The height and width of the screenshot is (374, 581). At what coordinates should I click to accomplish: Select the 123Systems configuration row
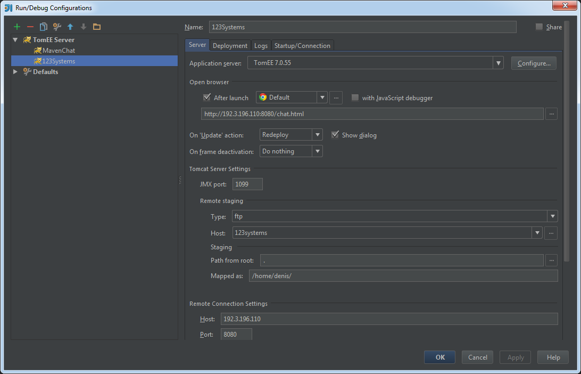tap(95, 61)
